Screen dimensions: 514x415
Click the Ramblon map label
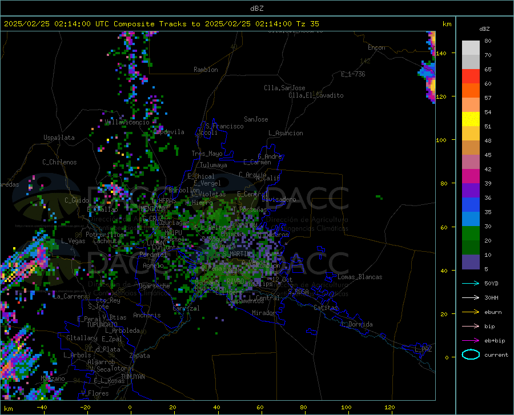206,70
